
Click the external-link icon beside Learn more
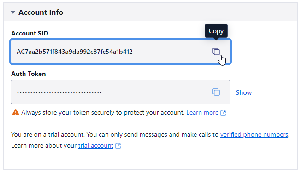(223, 113)
